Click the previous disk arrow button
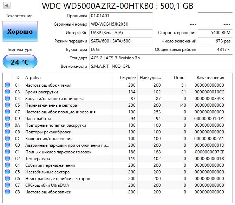 point(7,6)
